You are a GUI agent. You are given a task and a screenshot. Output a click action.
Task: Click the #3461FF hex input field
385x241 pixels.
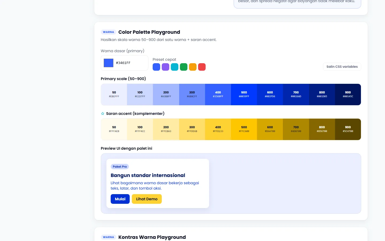tap(130, 63)
